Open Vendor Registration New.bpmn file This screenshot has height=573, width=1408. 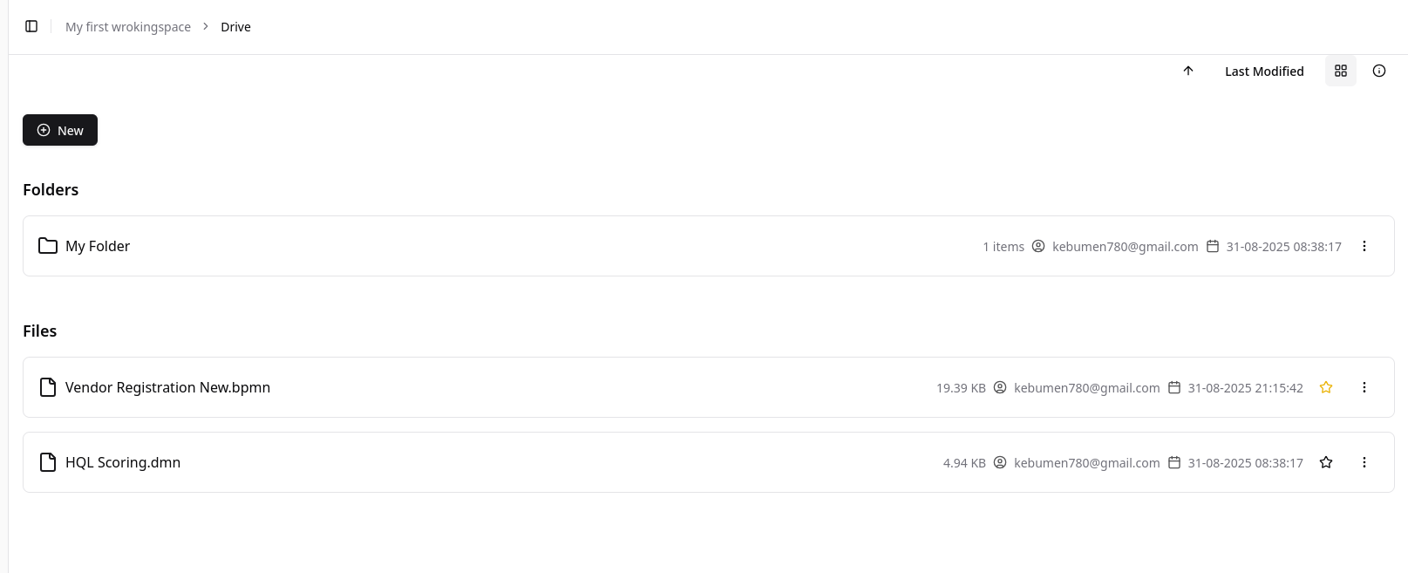click(167, 387)
